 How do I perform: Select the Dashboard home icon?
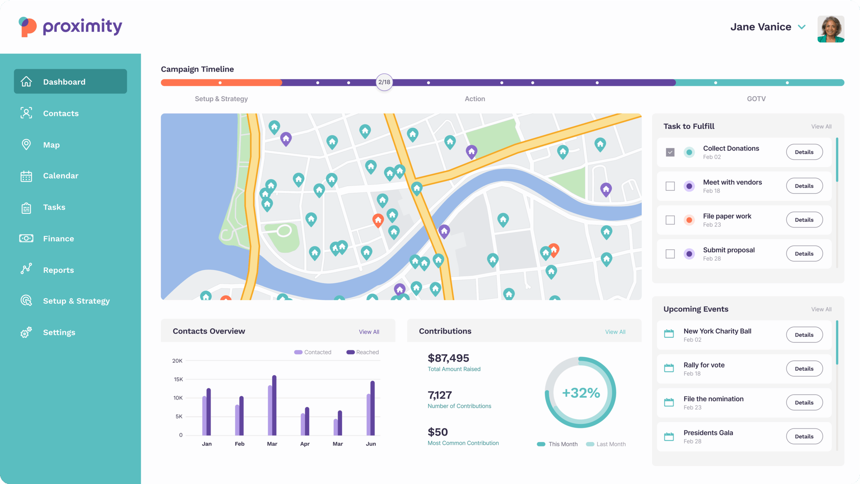(27, 81)
